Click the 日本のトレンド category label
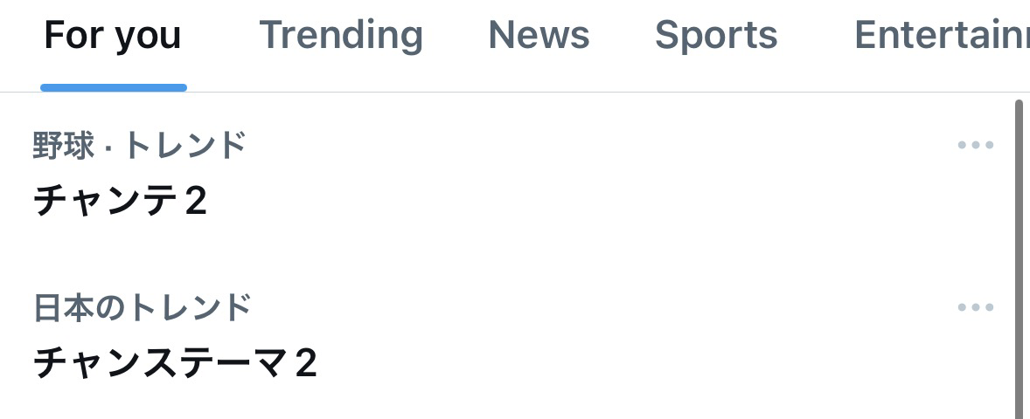This screenshot has height=419, width=1030. [x=143, y=307]
